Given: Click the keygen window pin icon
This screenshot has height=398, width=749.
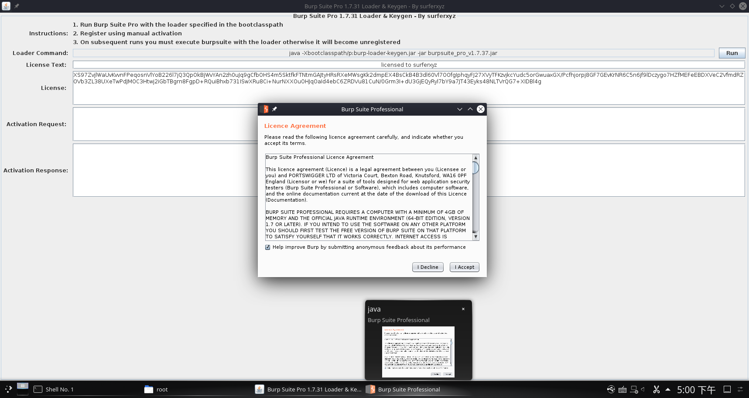Looking at the screenshot, I should pos(17,6).
